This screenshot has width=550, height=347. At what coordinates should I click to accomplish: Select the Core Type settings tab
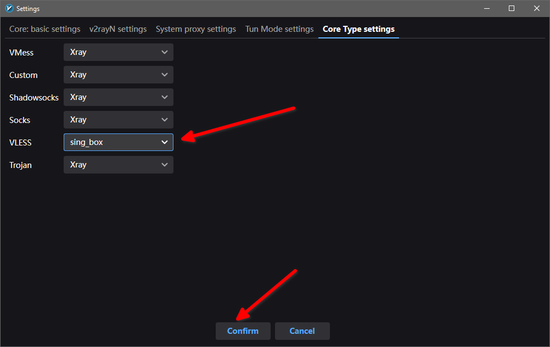[x=358, y=29]
